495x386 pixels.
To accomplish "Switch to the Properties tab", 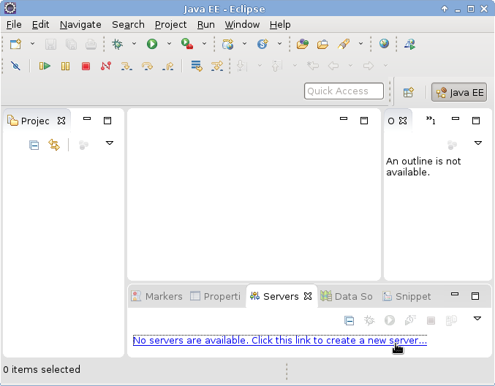I will pyautogui.click(x=215, y=296).
